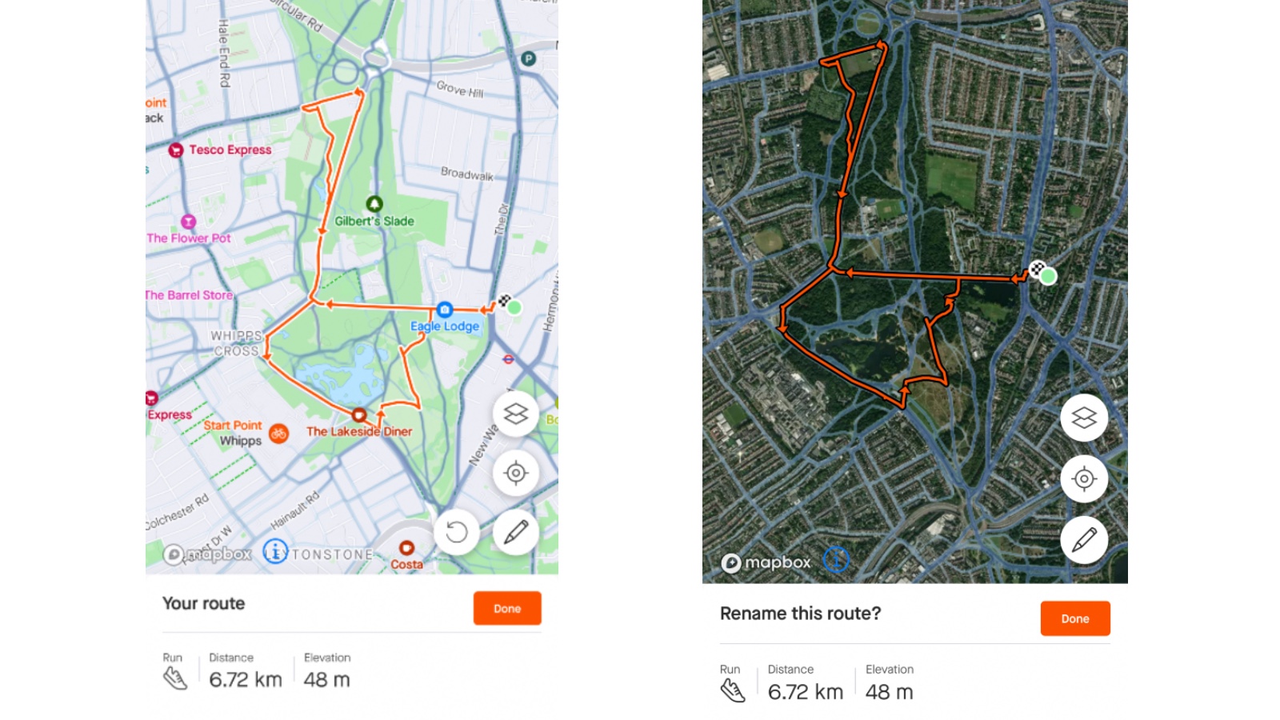This screenshot has height=720, width=1280.
Task: Click the 6.72 km distance value
Action: [246, 679]
